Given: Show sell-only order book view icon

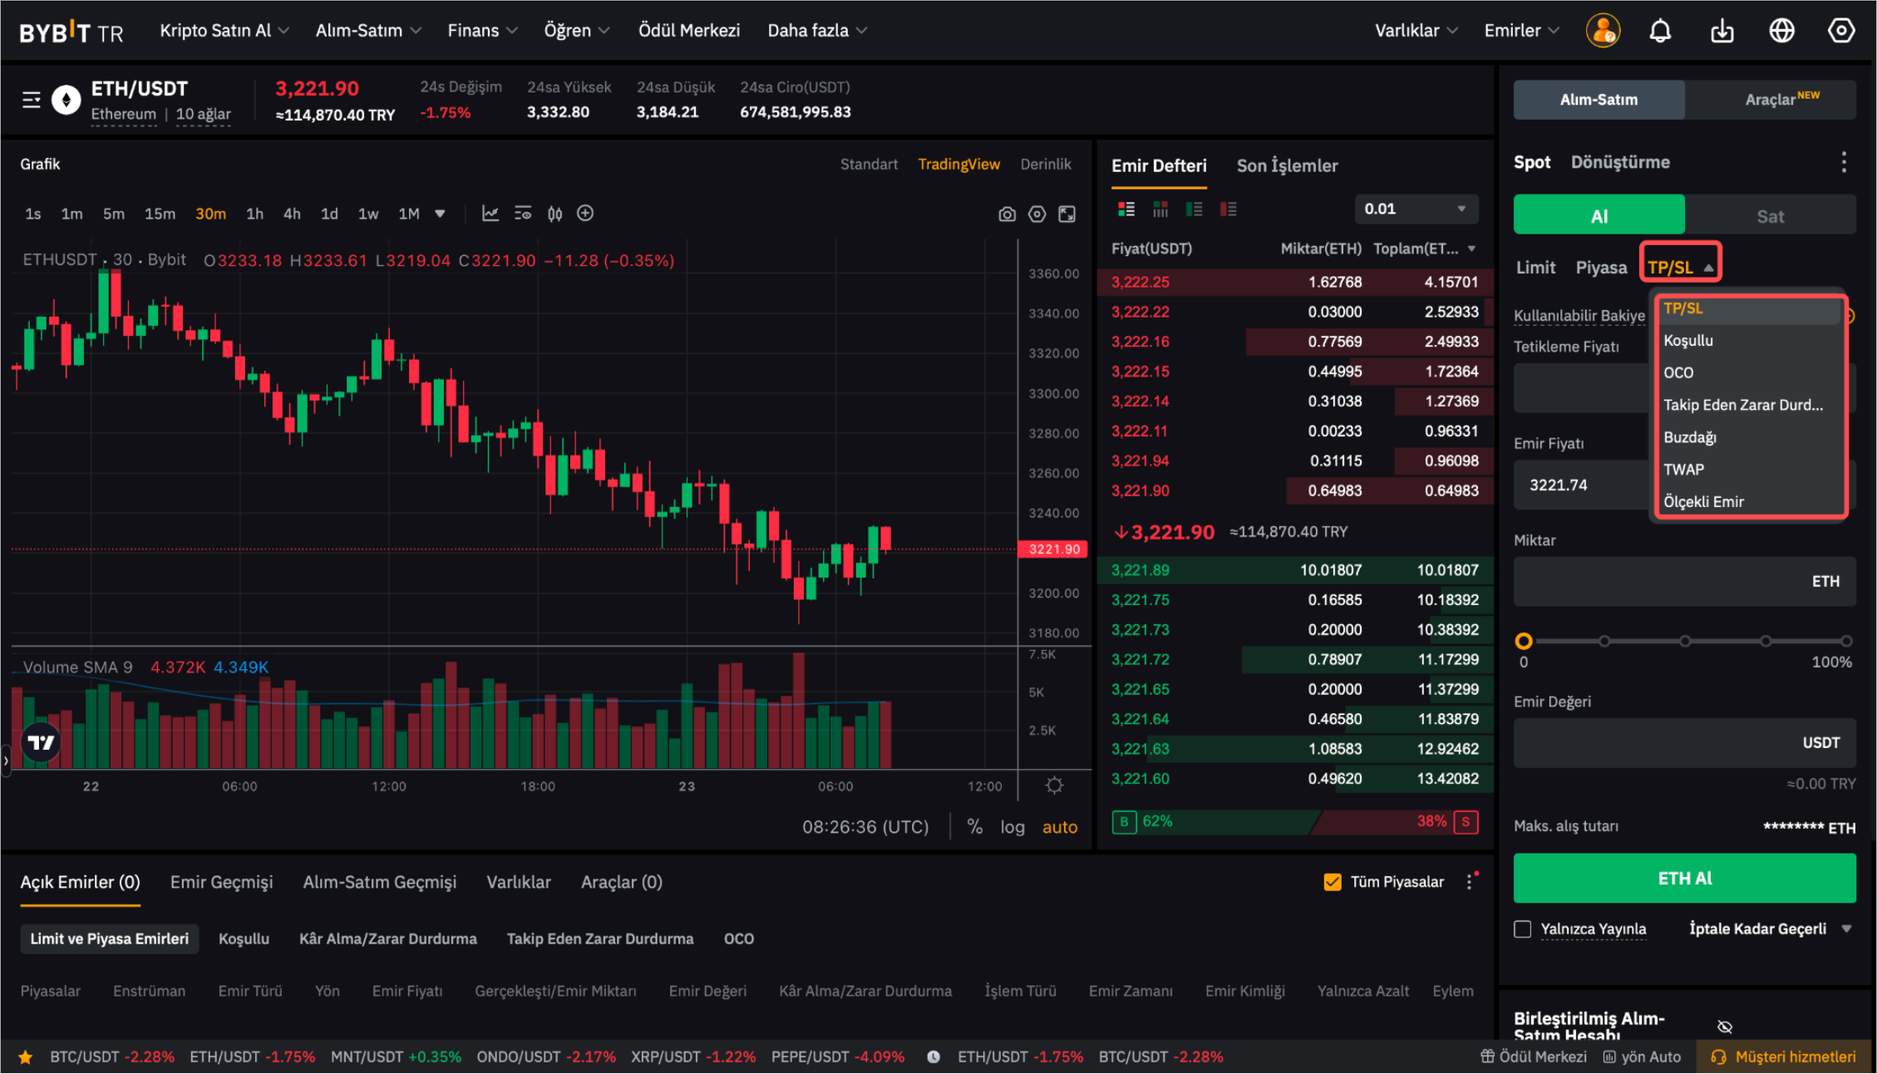Looking at the screenshot, I should click(x=1228, y=209).
